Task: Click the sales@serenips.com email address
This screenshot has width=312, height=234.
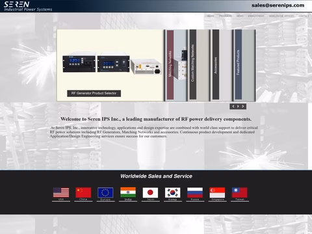Action: click(x=278, y=5)
